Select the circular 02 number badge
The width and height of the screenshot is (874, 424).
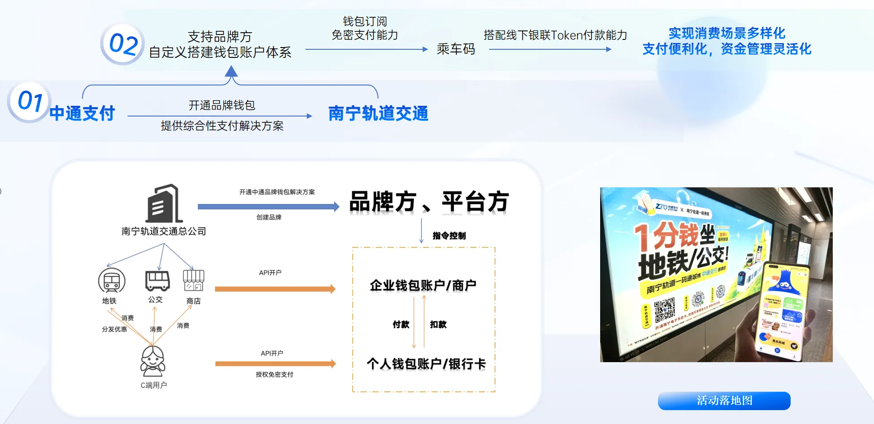123,44
